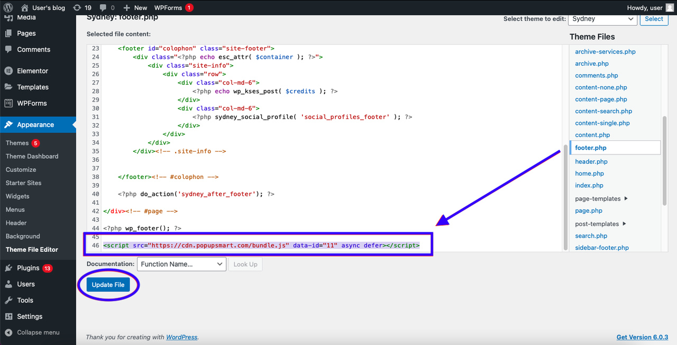Click the code editor scrollbar
Screen dimensions: 677x345
point(565,197)
